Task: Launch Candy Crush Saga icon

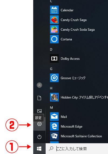Action: click(54, 20)
